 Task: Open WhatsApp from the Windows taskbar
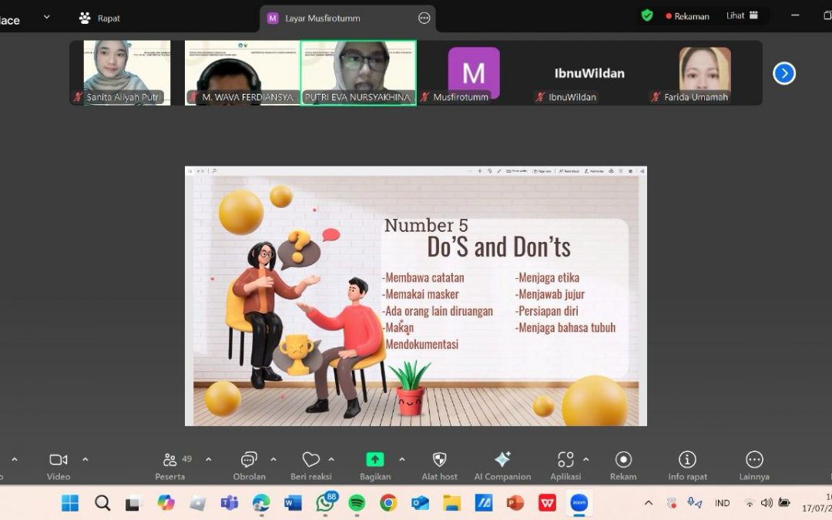coord(325,504)
